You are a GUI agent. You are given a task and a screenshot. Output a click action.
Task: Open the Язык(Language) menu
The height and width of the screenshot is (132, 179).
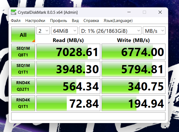coord(118,21)
